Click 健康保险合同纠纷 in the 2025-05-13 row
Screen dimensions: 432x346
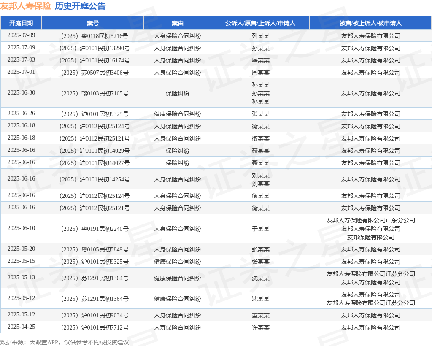178,278
